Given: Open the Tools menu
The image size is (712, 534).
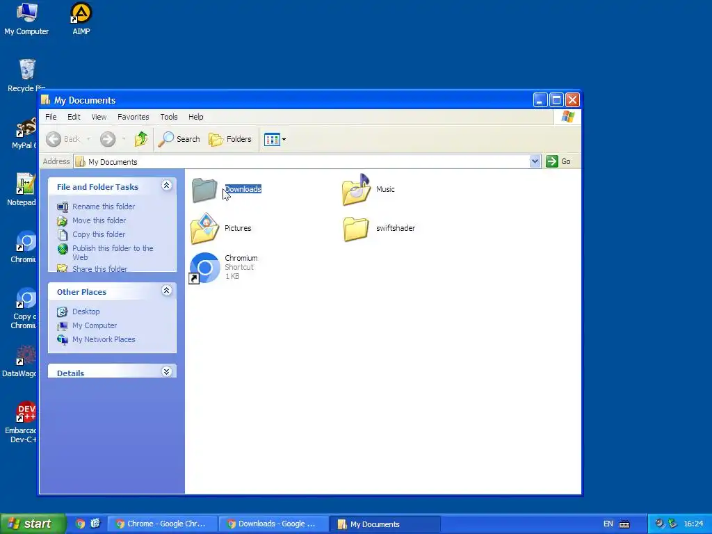Looking at the screenshot, I should click(169, 117).
